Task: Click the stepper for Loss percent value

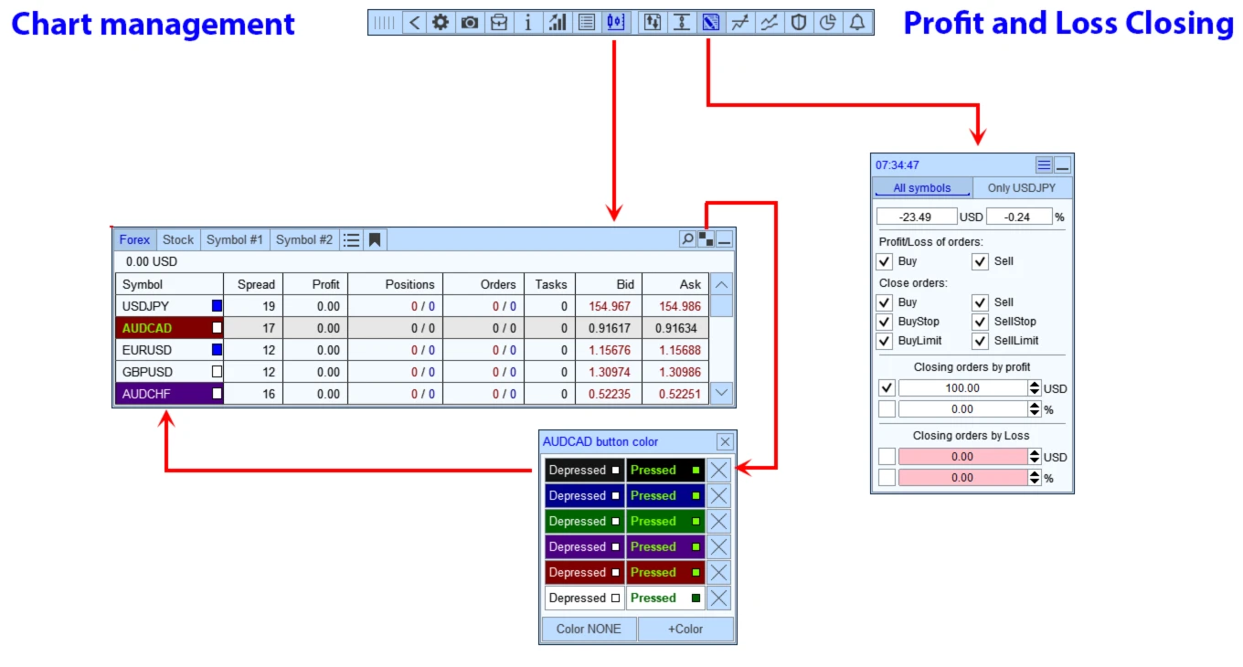Action: point(1035,478)
